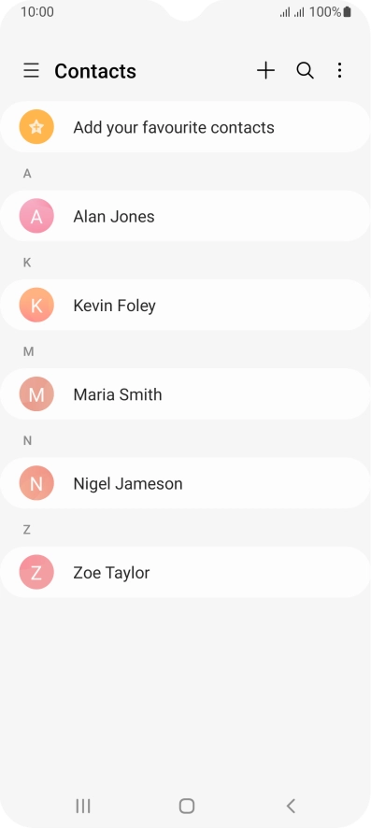The image size is (371, 828).
Task: Open Nigel Jameson contact entry
Action: pyautogui.click(x=185, y=483)
